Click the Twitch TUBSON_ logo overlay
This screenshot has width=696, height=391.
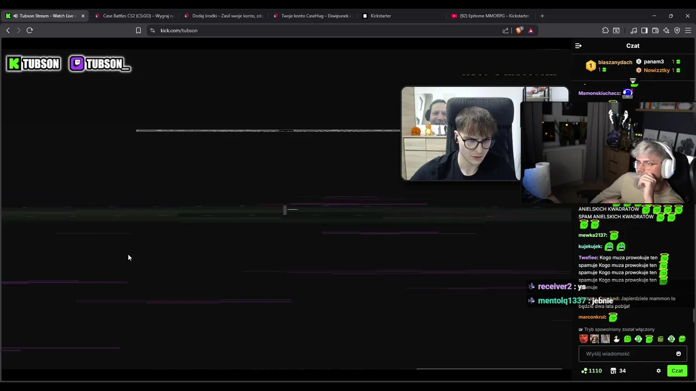pos(100,64)
